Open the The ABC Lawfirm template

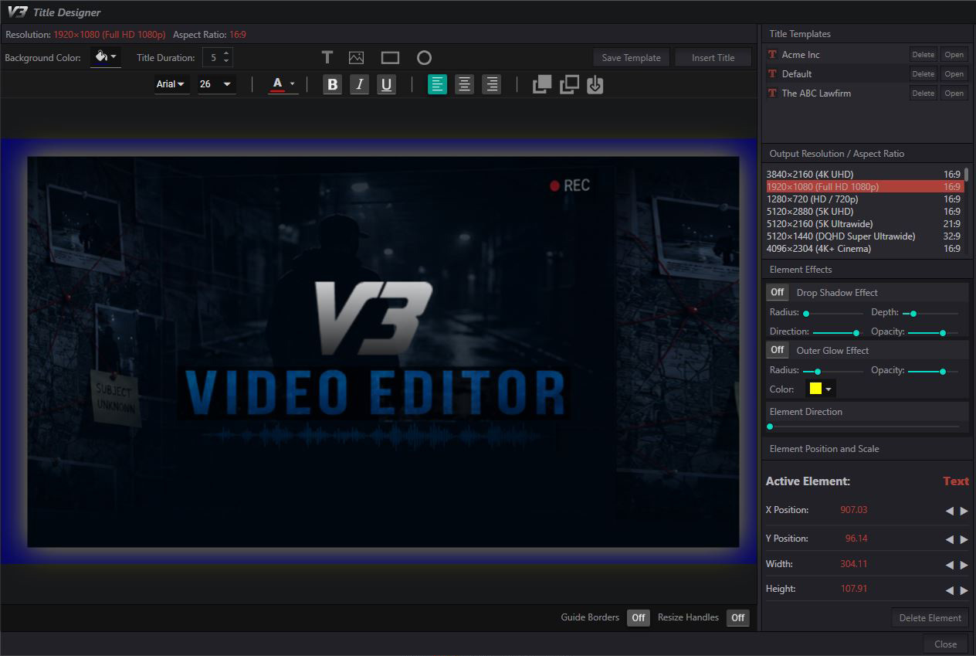(x=954, y=93)
